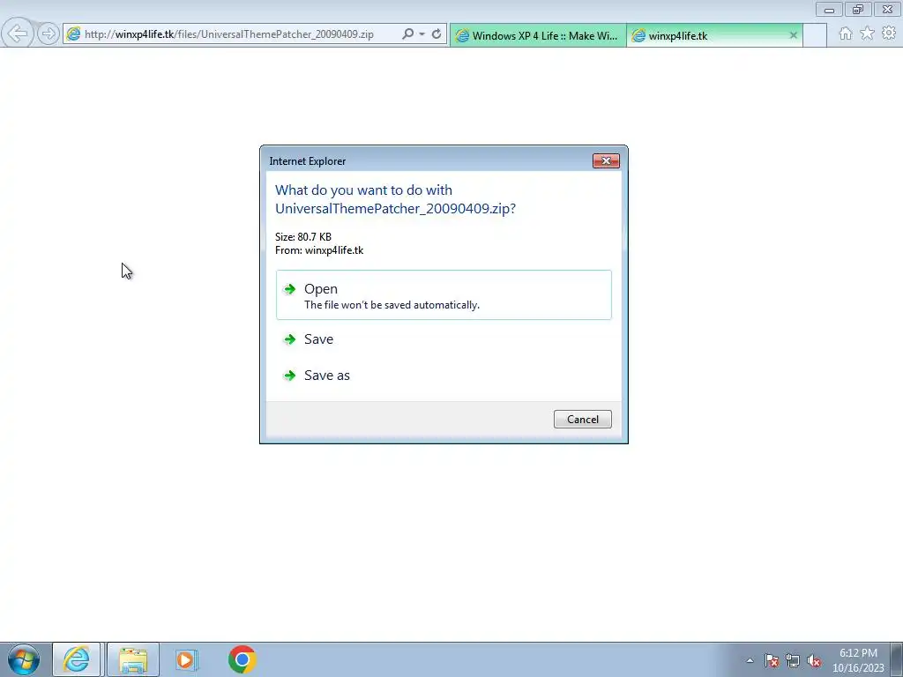The width and height of the screenshot is (903, 677).
Task: Click the browser Forward arrow button
Action: pos(49,34)
